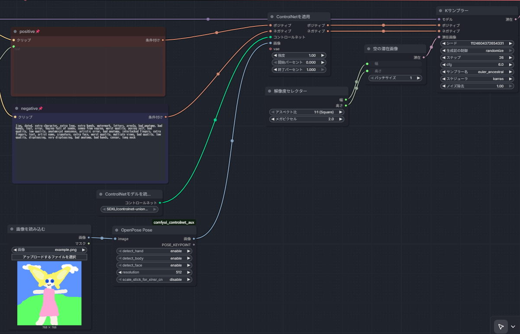This screenshot has height=334, width=520.
Task: Collapse the Kサンプラー node using its title dot
Action: point(441,10)
